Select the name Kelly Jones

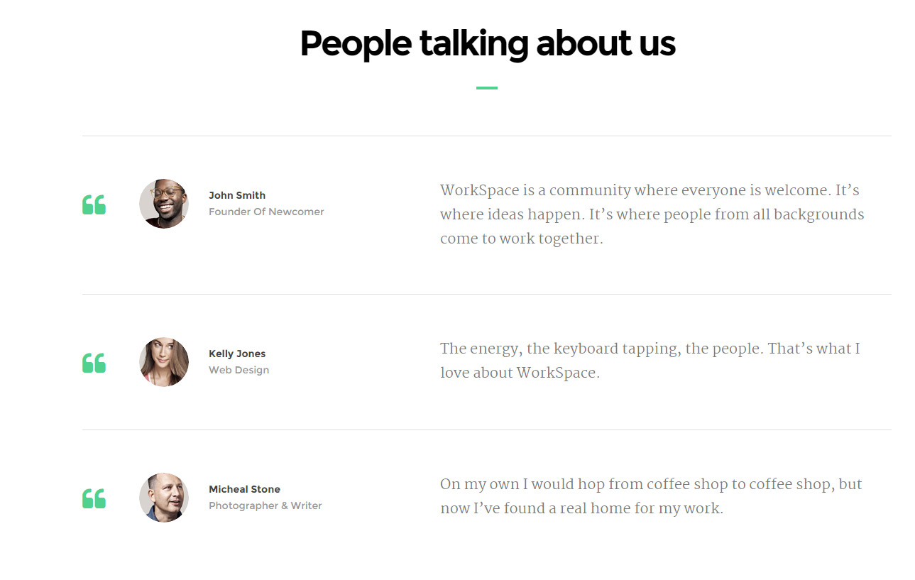pyautogui.click(x=237, y=354)
